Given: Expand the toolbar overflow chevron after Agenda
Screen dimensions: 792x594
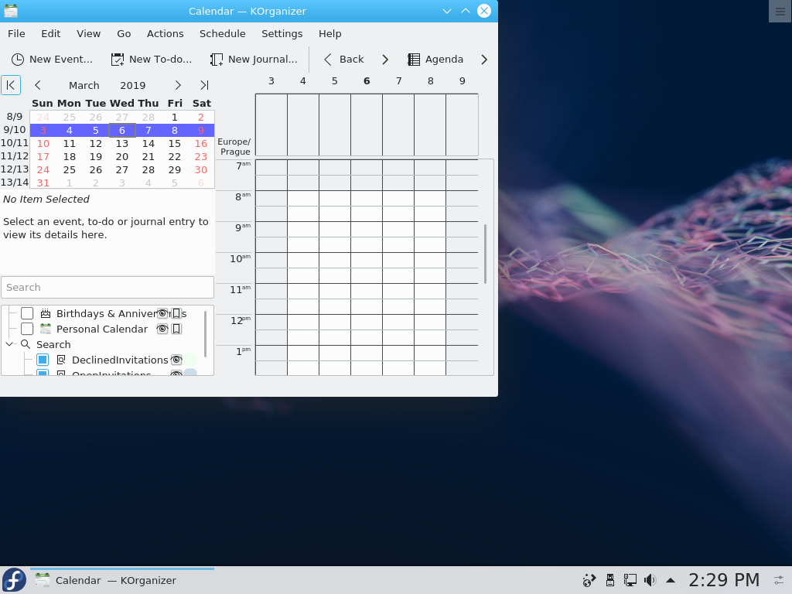Looking at the screenshot, I should tap(484, 59).
